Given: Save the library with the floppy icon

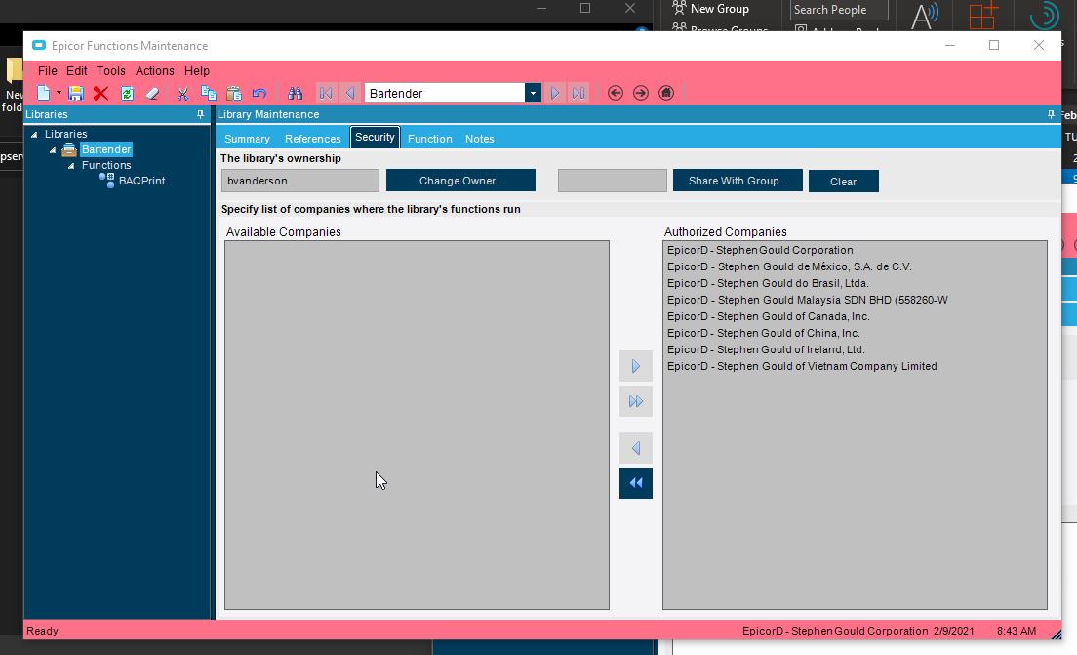Looking at the screenshot, I should coord(75,93).
